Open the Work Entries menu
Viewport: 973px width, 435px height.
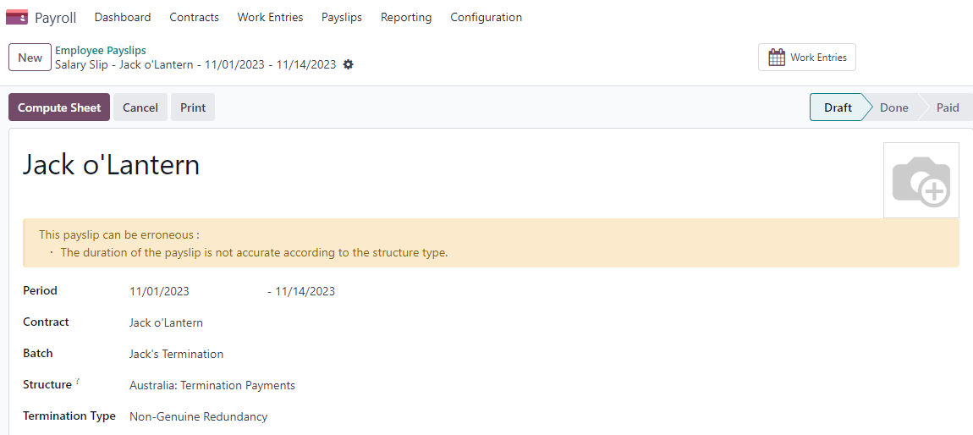[270, 17]
